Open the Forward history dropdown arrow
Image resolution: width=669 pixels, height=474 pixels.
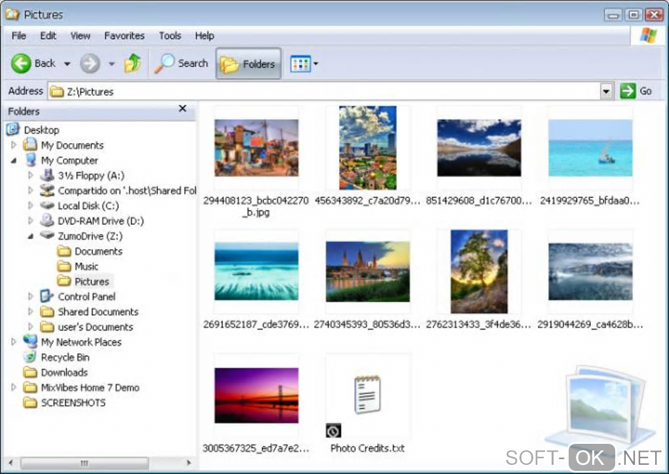click(x=111, y=64)
